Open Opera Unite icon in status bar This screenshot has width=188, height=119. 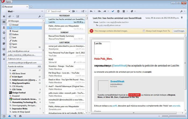click(x=15, y=116)
